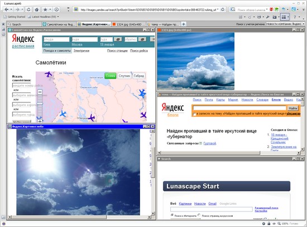Switch to the Search tab

(x=25, y=24)
